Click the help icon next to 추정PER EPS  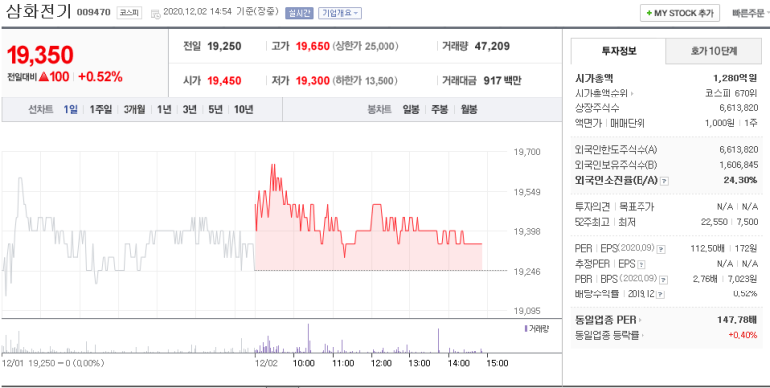(642, 265)
